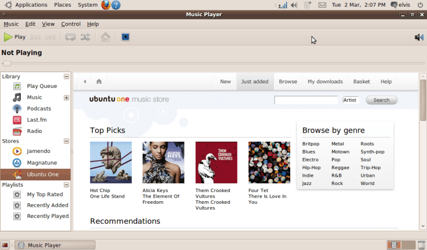Open the Control menu
Screen dimensions: 427x250
click(x=71, y=24)
